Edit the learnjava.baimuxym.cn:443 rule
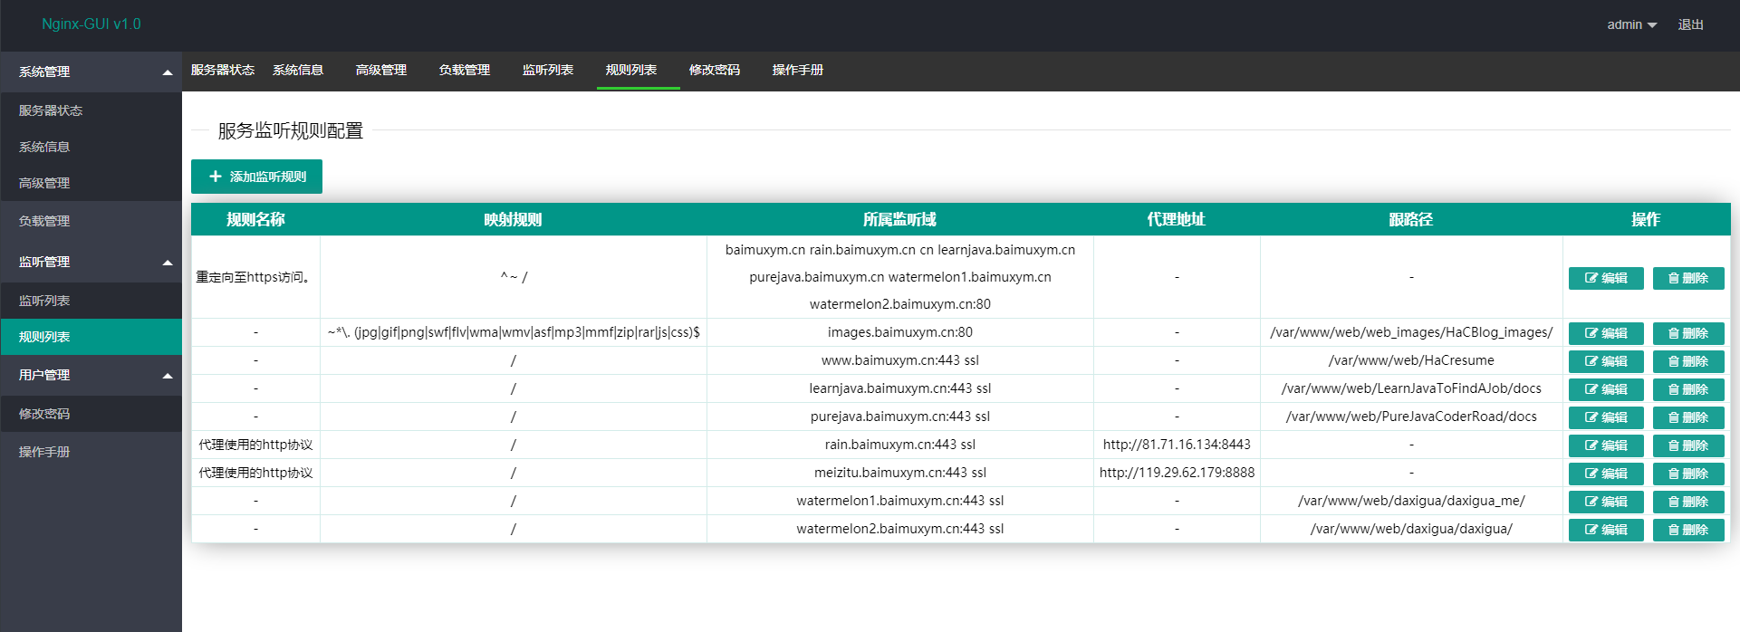 coord(1605,389)
